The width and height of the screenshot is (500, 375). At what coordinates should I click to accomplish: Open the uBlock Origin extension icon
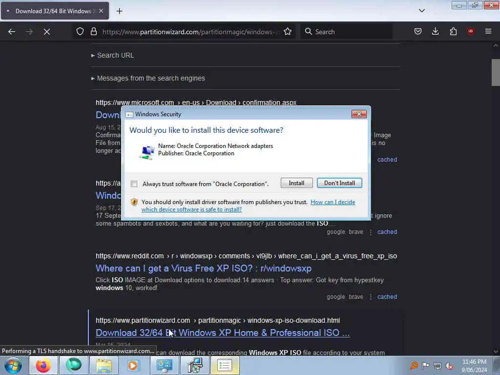tap(470, 31)
